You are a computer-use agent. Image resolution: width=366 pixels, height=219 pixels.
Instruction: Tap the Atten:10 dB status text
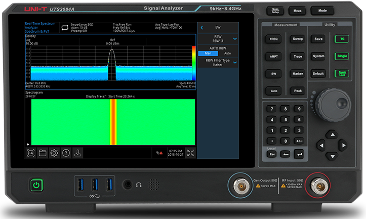[x=79, y=27]
